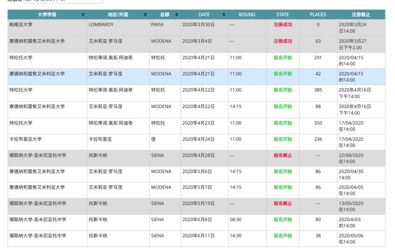The width and height of the screenshot is (395, 250).
Task: Select the date 2020年5月19日
Action: pyautogui.click(x=198, y=203)
